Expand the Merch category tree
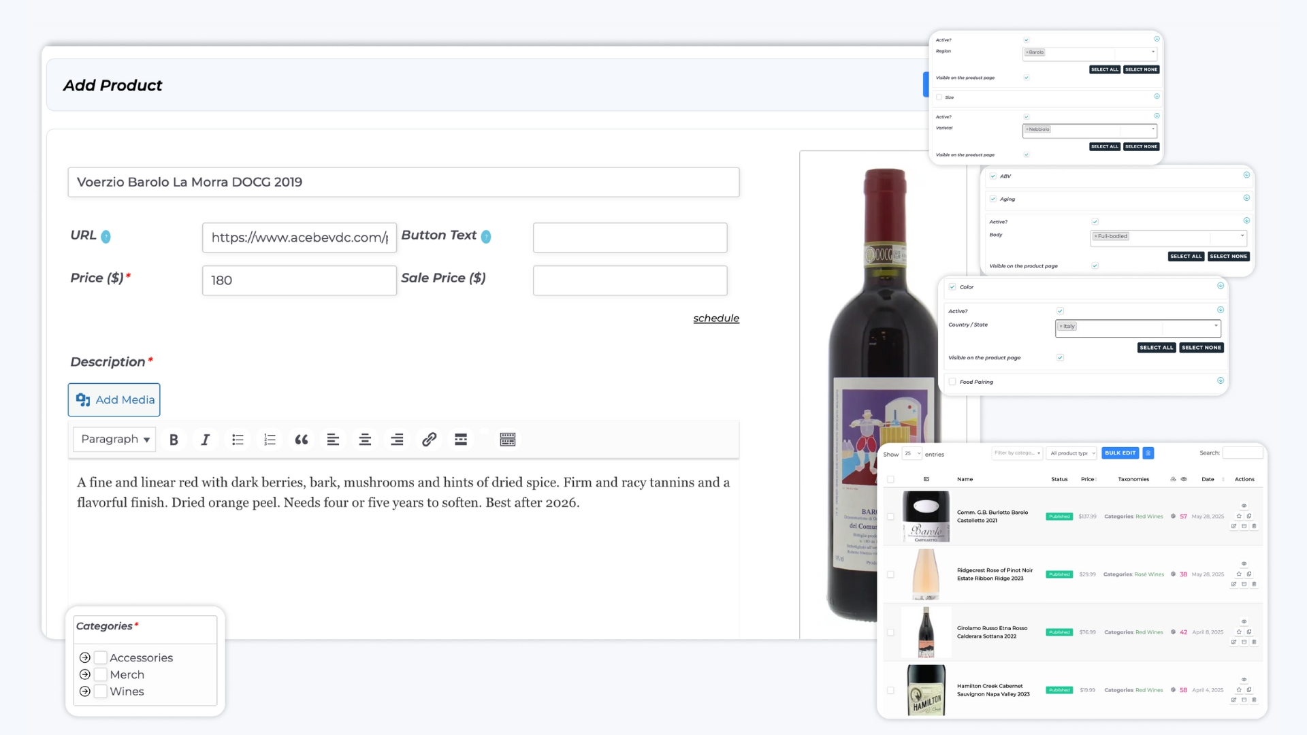The width and height of the screenshot is (1307, 735). point(85,674)
